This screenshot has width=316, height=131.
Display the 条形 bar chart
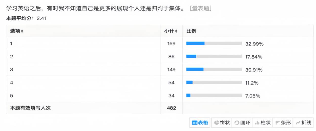point(283,123)
